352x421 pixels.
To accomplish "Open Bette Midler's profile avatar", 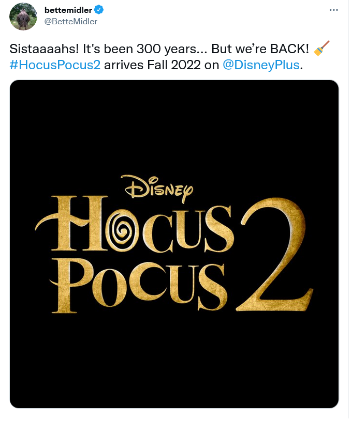I will pyautogui.click(x=23, y=16).
